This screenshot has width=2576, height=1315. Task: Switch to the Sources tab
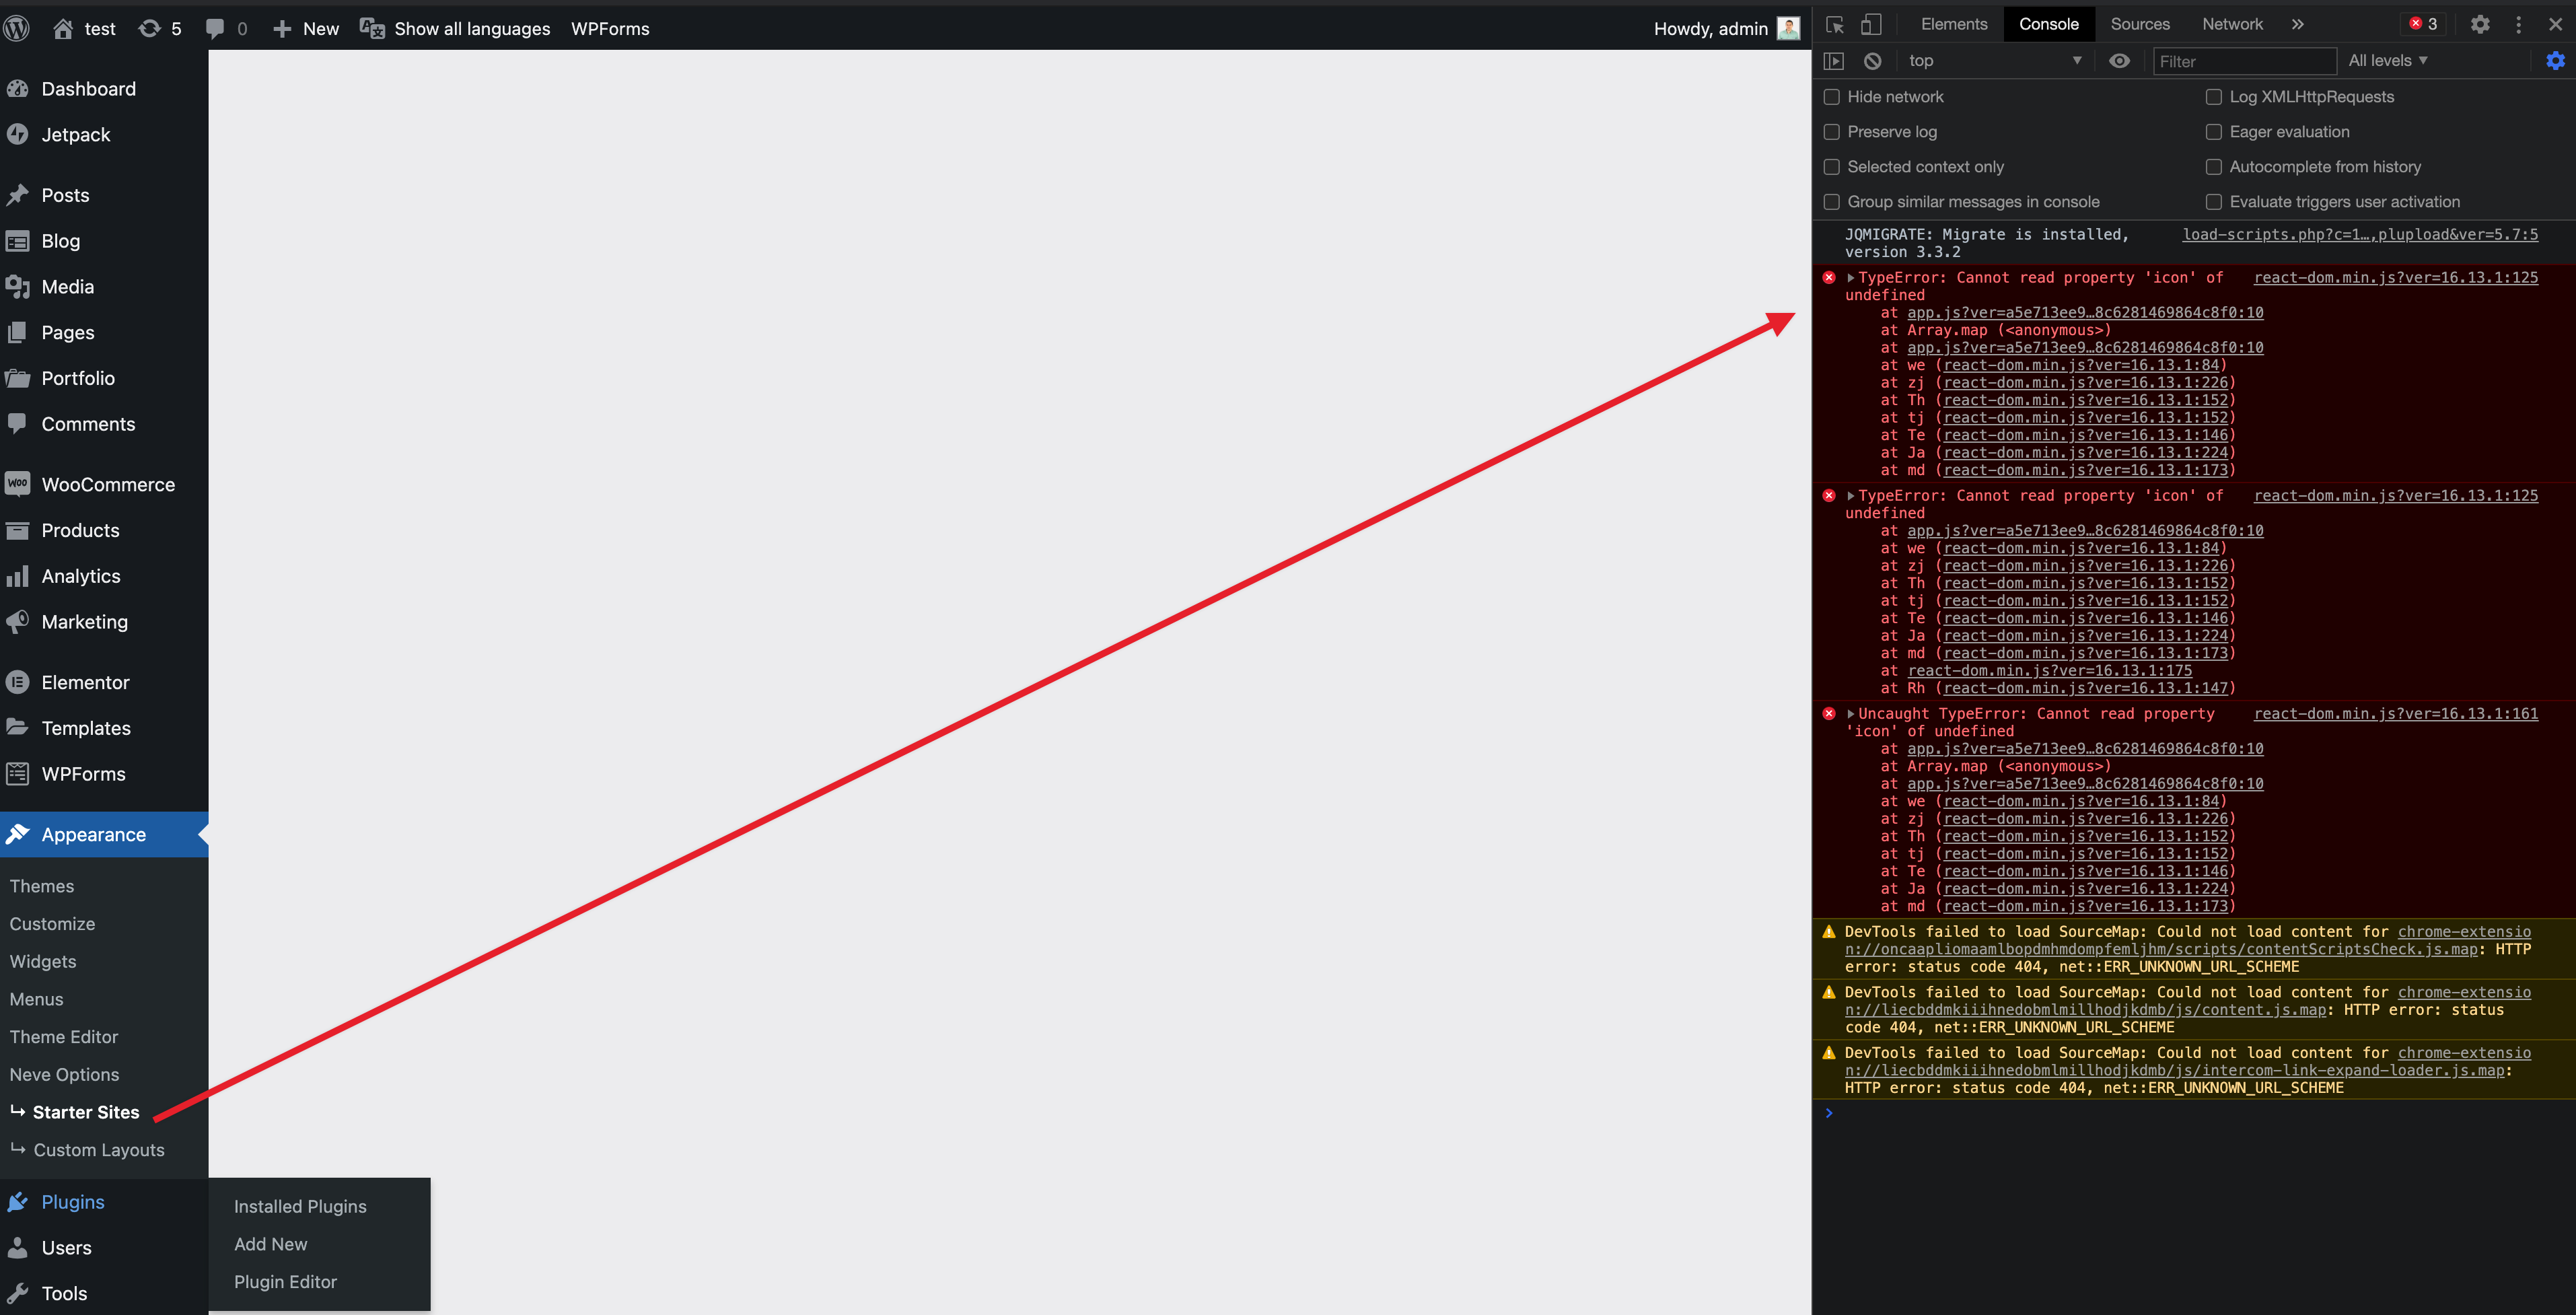(2140, 24)
